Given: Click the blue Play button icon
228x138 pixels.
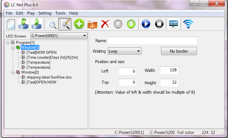Looking at the screenshot, I should coord(146,24).
